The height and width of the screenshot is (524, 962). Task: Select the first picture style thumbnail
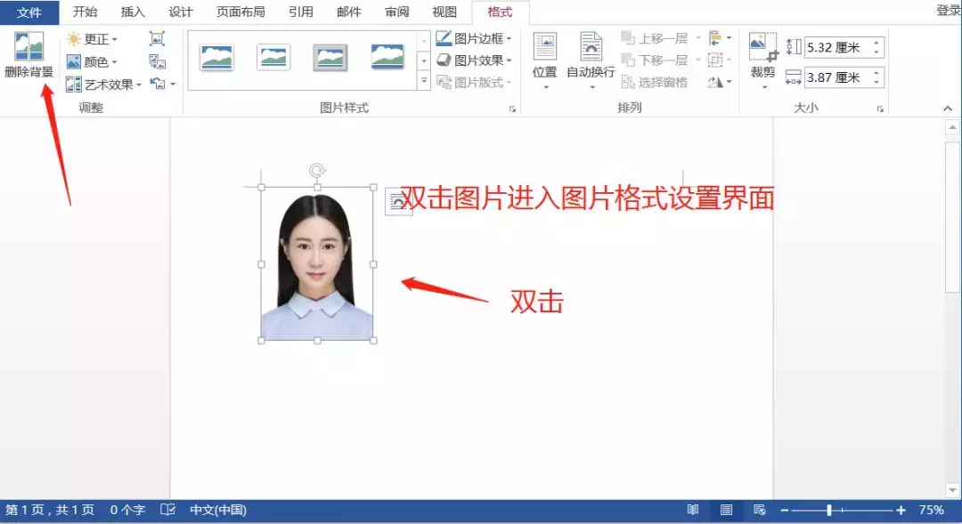click(x=216, y=55)
